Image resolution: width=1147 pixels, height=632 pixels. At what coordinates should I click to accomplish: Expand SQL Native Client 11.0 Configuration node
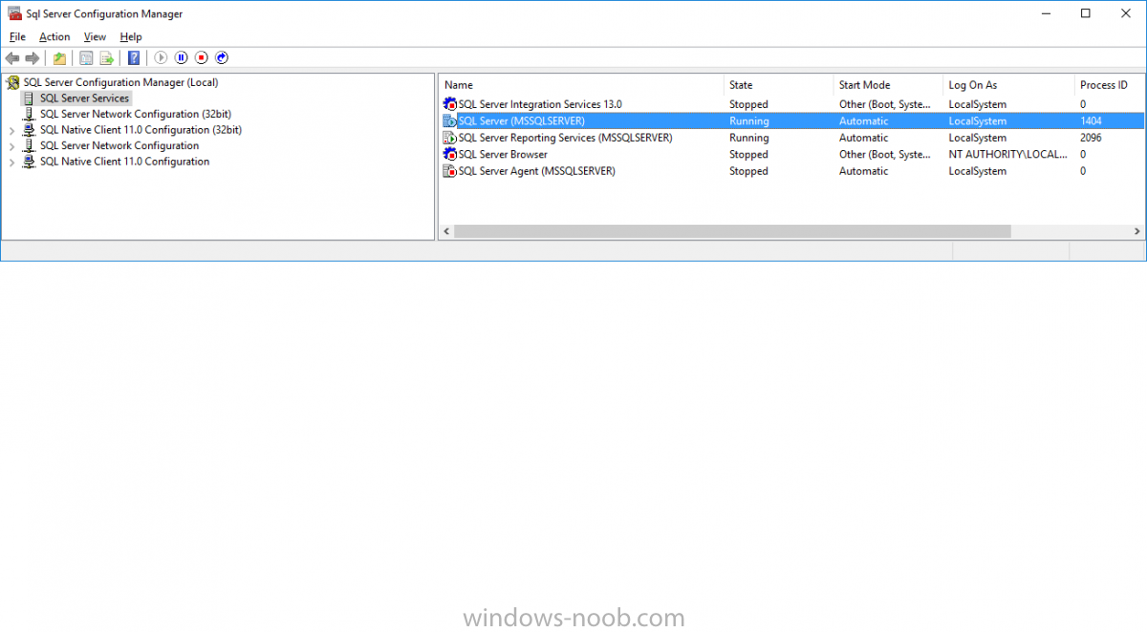[11, 162]
